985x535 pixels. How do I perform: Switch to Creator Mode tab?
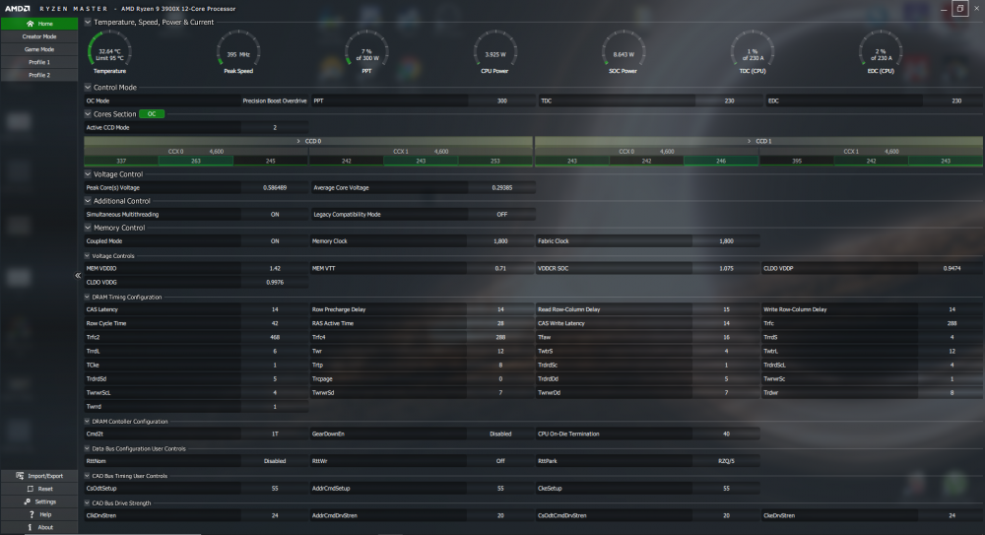point(39,36)
